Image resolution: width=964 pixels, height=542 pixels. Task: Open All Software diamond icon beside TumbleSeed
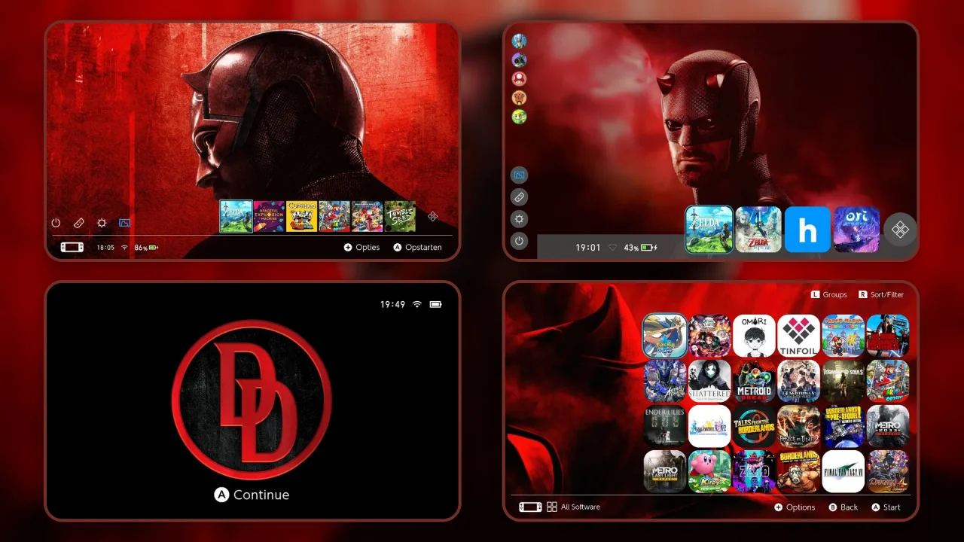click(x=432, y=216)
